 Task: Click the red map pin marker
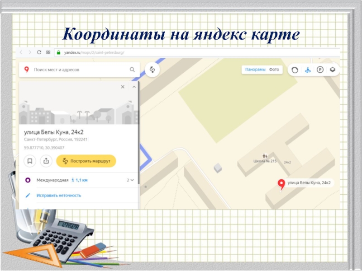(281, 183)
